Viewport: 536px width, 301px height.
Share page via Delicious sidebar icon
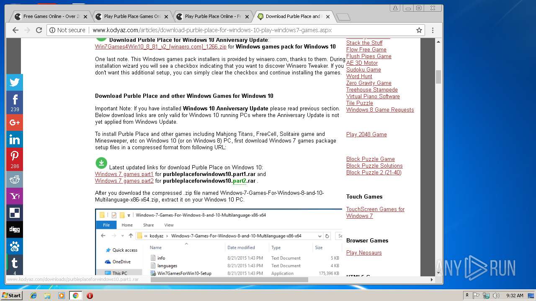click(15, 213)
